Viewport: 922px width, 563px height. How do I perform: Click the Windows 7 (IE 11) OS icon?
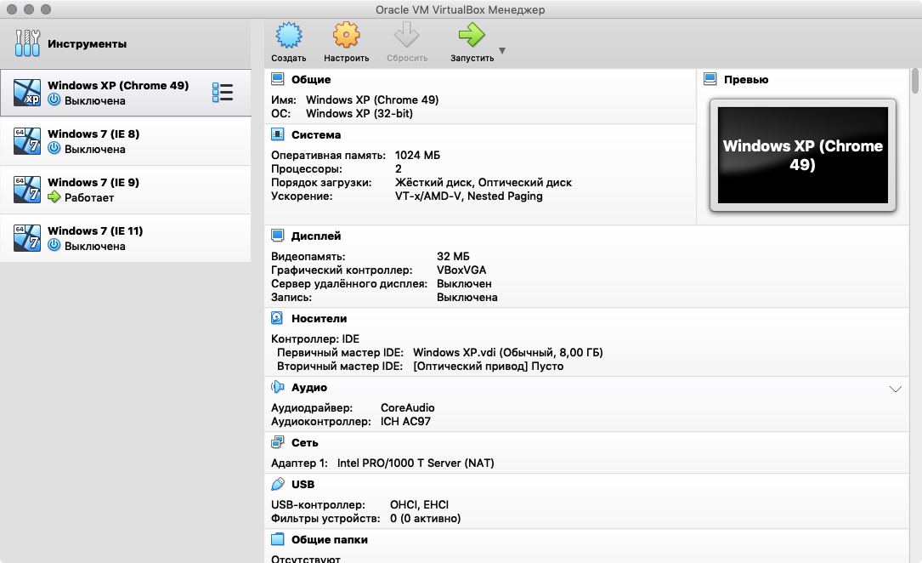pos(27,238)
